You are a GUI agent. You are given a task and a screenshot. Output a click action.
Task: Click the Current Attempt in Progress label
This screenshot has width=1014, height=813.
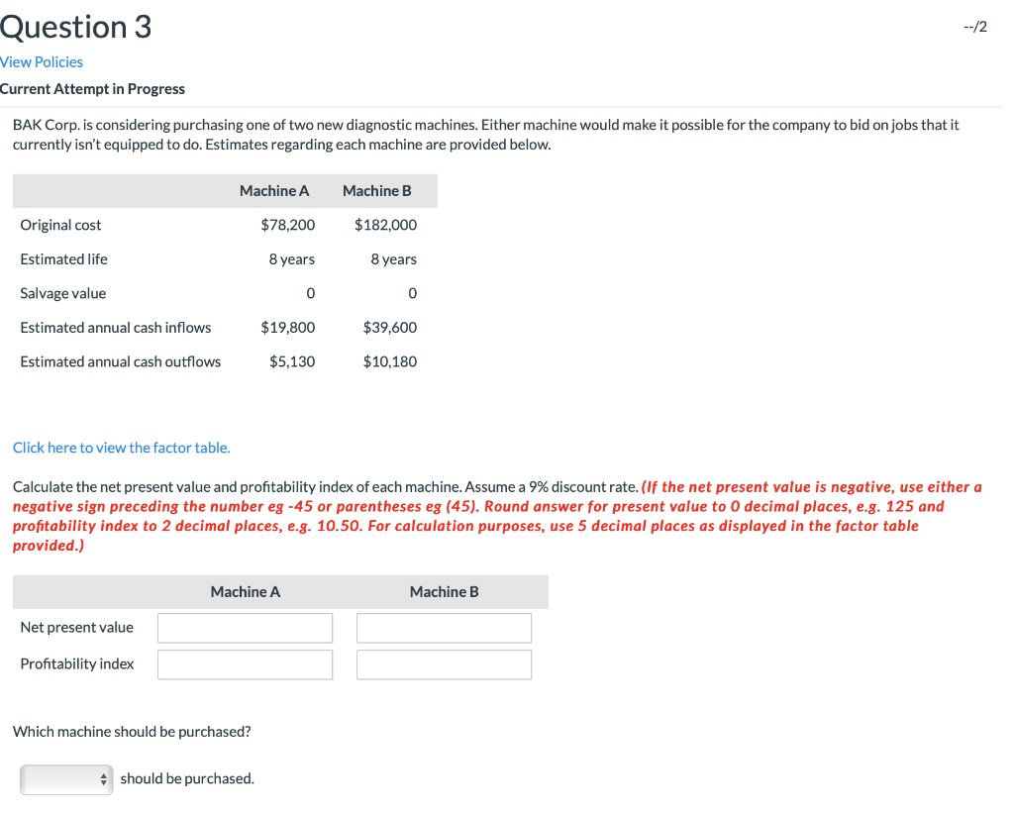[x=92, y=88]
